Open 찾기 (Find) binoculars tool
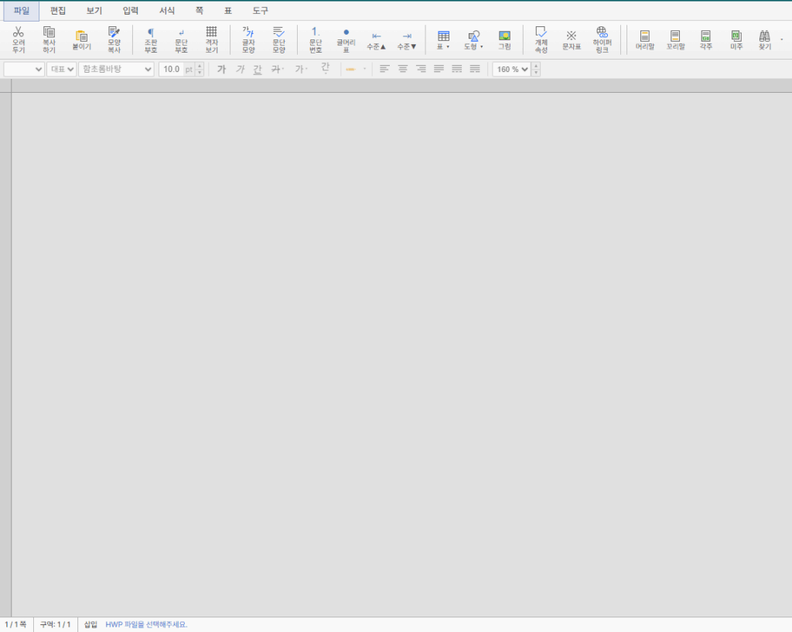The height and width of the screenshot is (632, 792). [764, 39]
